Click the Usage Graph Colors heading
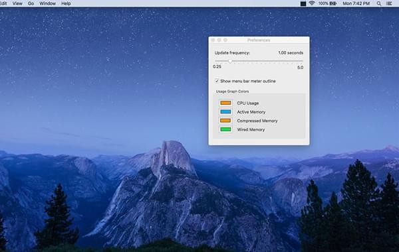Image resolution: width=399 pixels, height=252 pixels. tap(232, 92)
